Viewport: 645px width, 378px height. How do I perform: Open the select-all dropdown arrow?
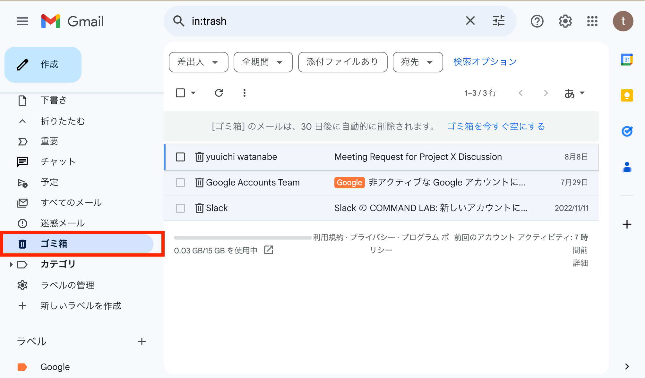click(x=193, y=93)
